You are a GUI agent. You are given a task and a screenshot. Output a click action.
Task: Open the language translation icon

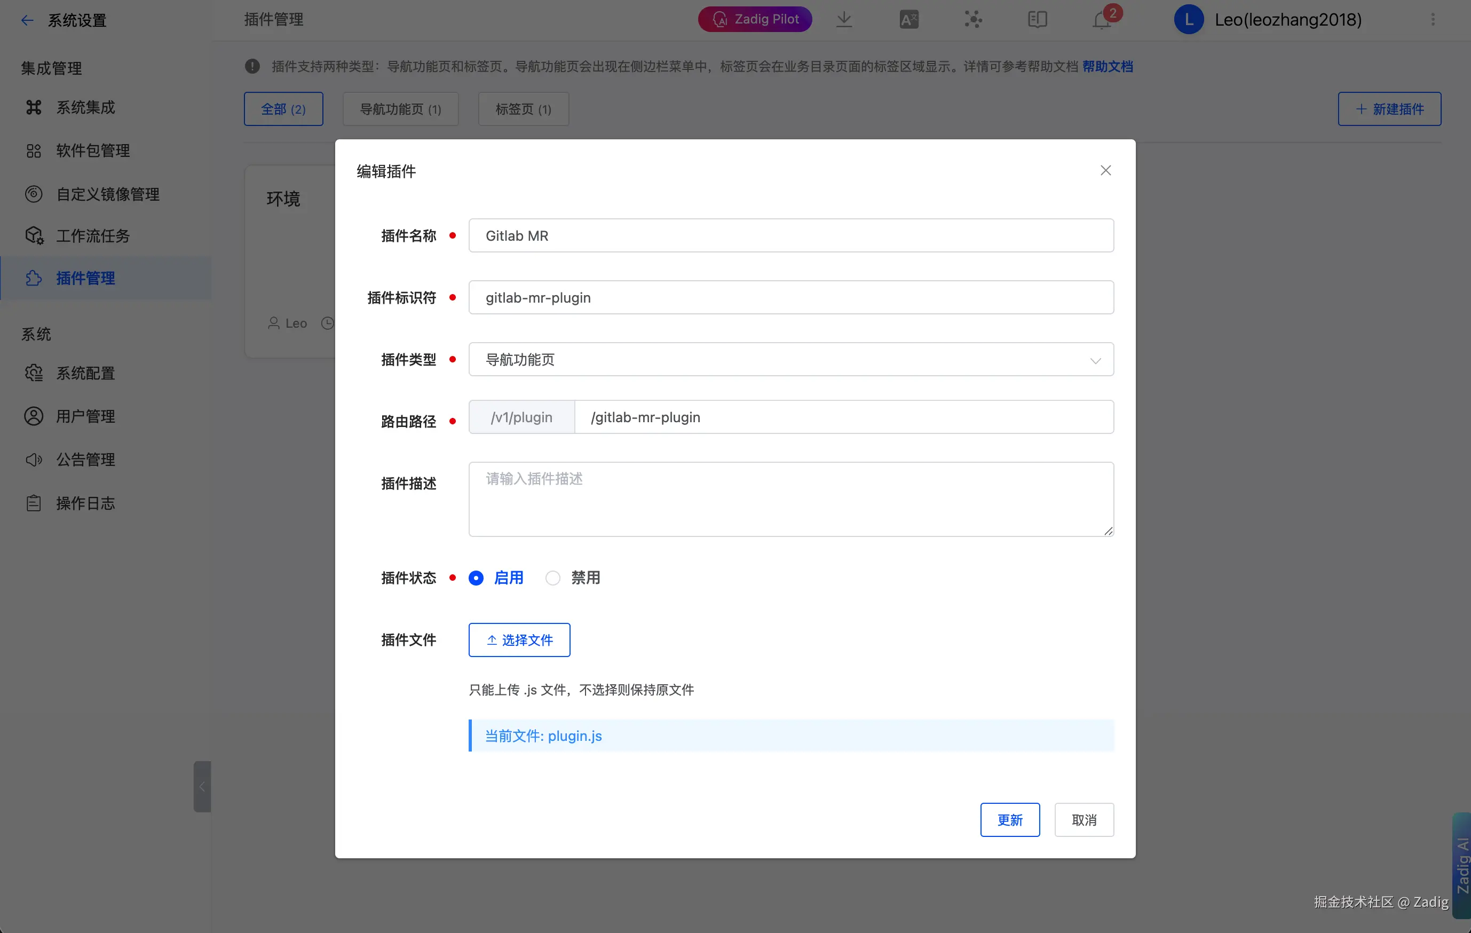coord(908,20)
